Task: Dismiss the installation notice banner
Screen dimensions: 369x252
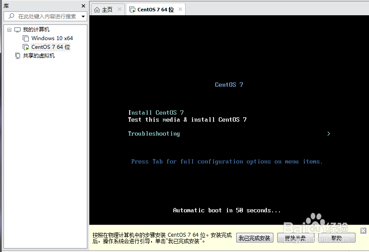Action: (364, 230)
